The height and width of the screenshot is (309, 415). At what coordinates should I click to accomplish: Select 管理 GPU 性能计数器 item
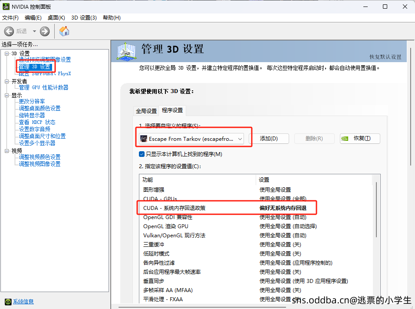pyautogui.click(x=43, y=87)
